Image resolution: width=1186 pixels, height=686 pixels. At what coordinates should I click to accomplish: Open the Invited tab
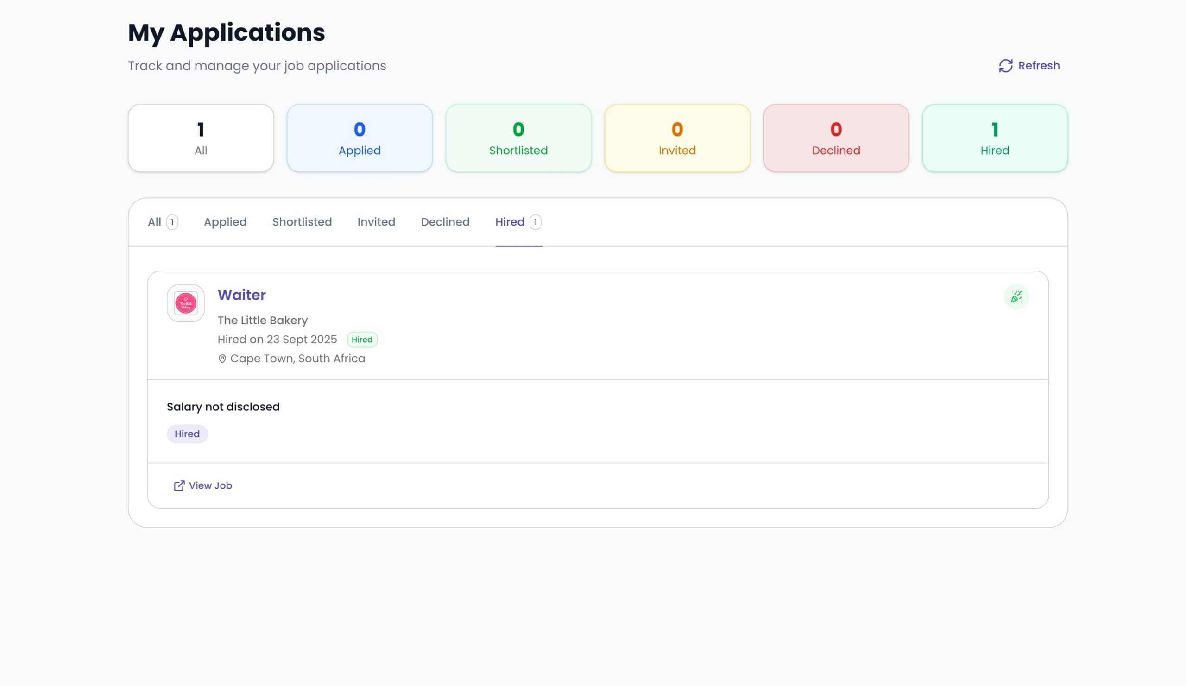tap(376, 222)
